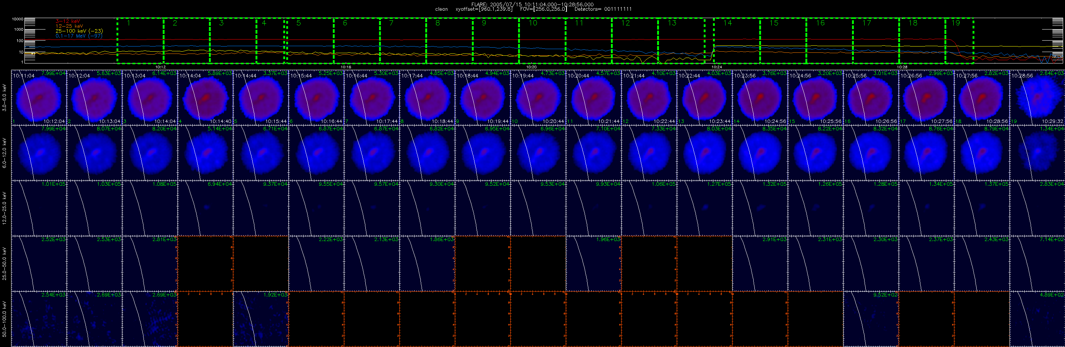Click the '10:16' time axis label
Screen dimensions: 1065x347
click(346, 67)
